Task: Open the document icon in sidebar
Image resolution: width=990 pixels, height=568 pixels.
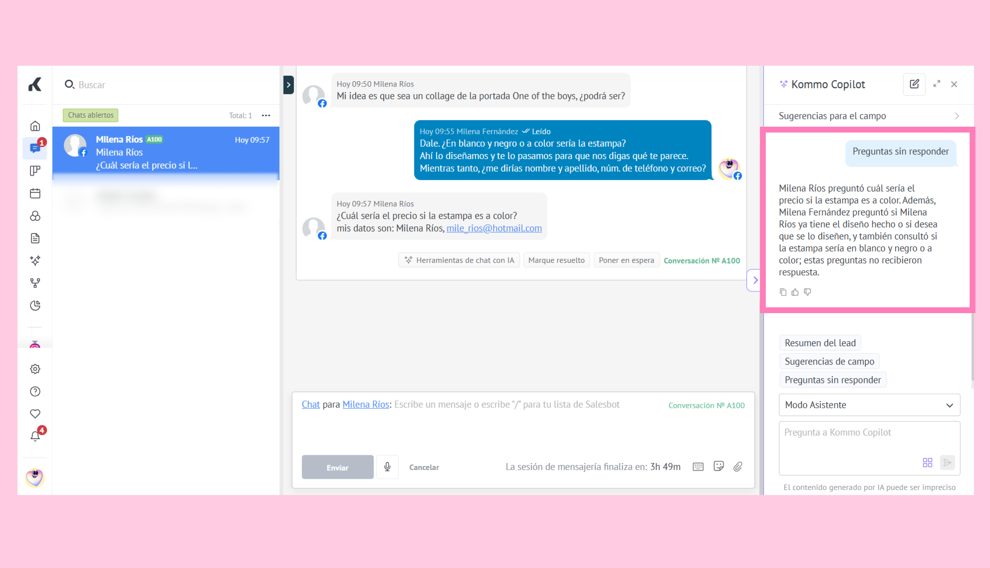Action: pyautogui.click(x=35, y=238)
